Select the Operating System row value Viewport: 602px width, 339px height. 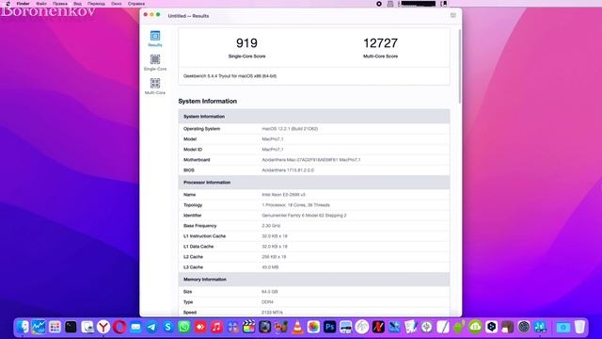[290, 129]
